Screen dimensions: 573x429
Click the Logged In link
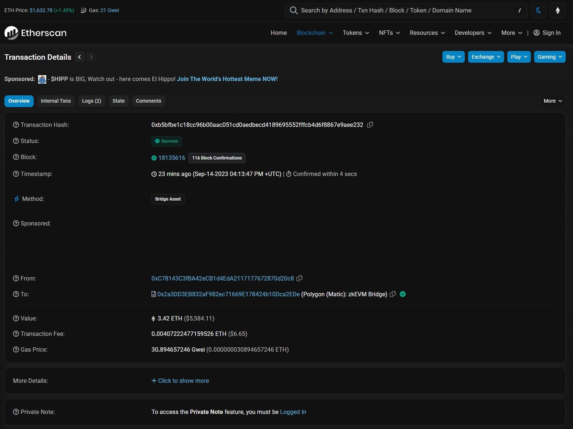point(293,412)
